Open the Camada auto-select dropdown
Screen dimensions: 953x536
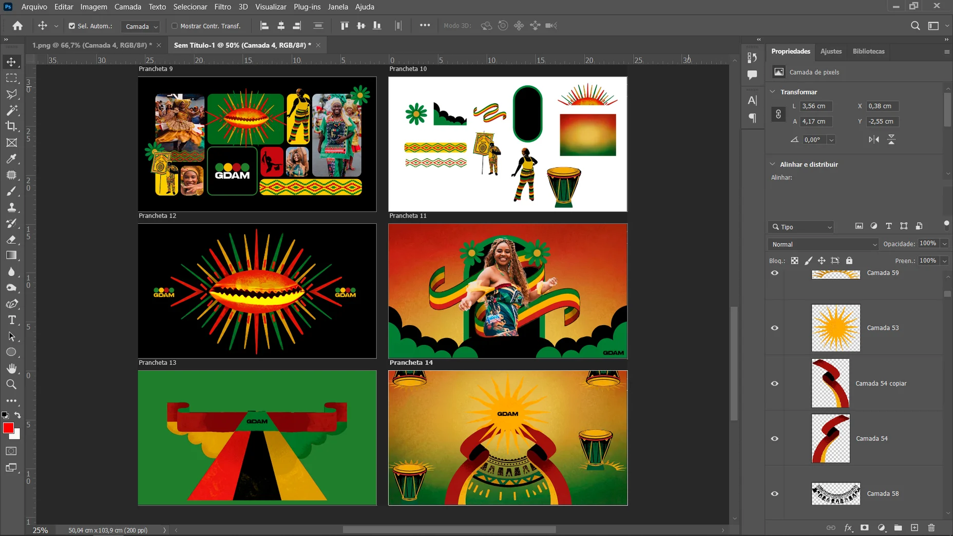point(141,26)
